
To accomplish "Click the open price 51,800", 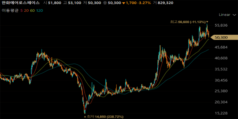I will coord(54,3).
